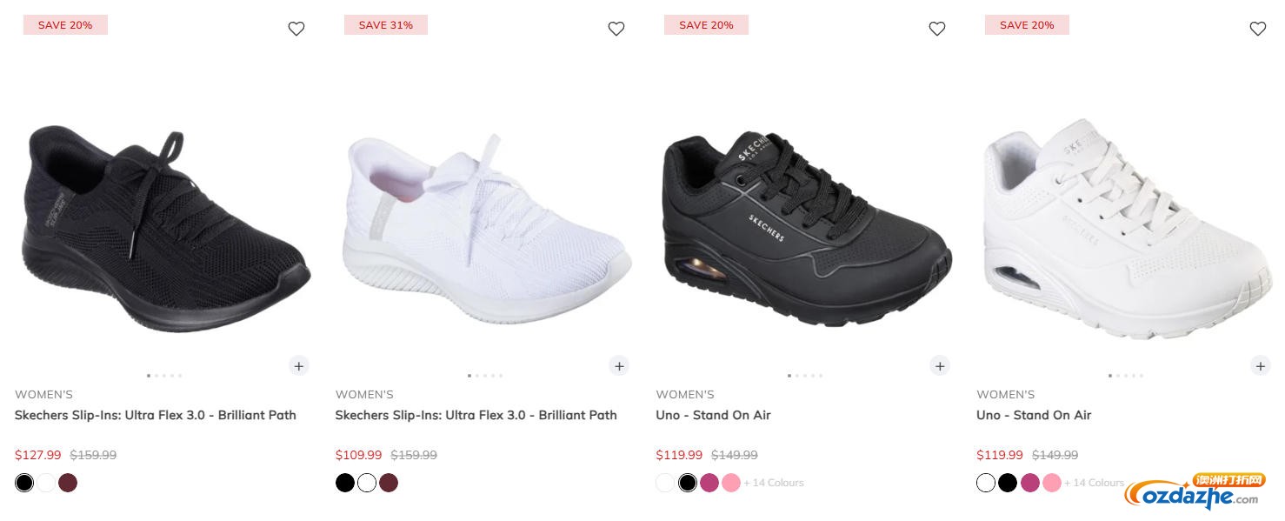1285x521 pixels.
Task: Select the magenta swatch on the white Uno shoe
Action: tap(1030, 483)
